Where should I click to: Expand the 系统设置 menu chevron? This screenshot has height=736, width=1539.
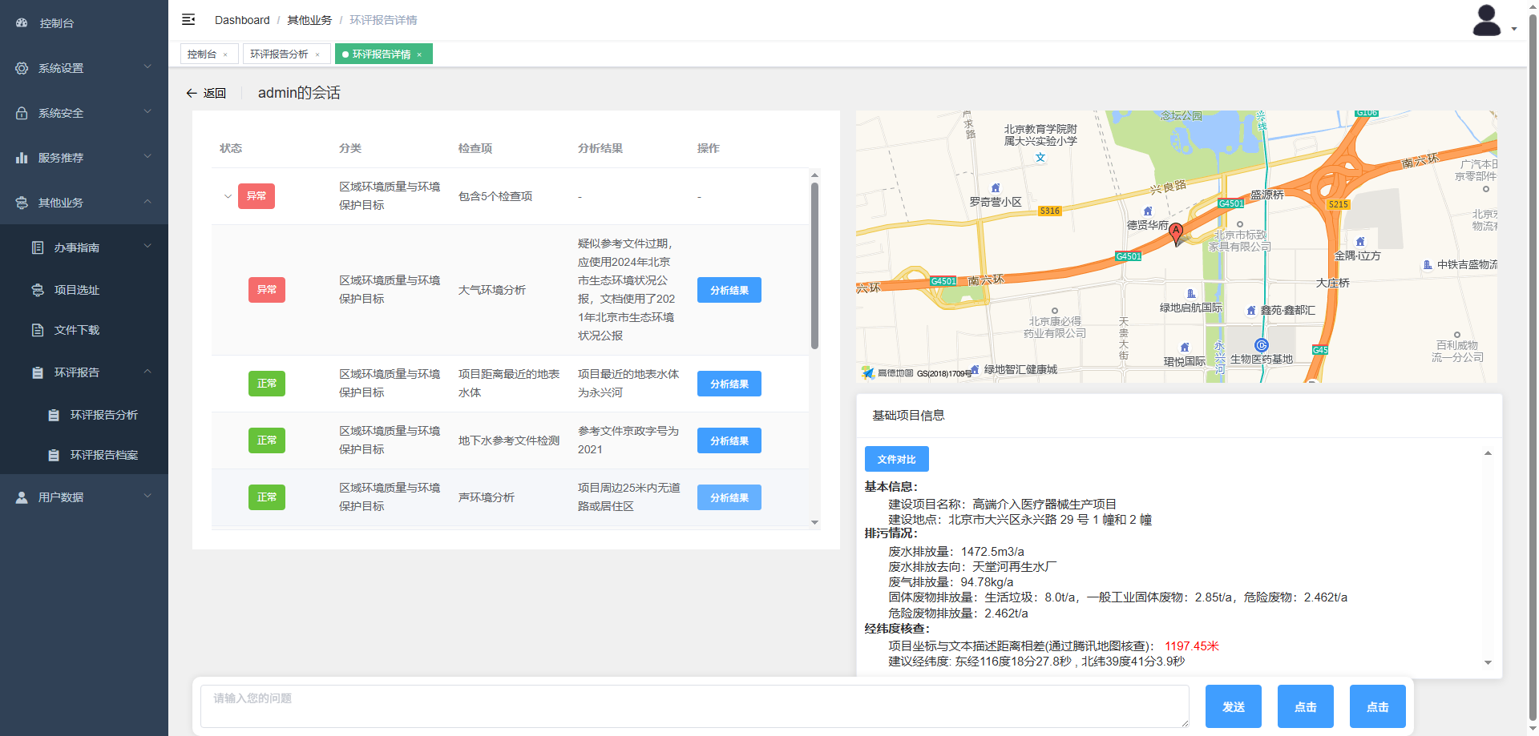coord(147,66)
